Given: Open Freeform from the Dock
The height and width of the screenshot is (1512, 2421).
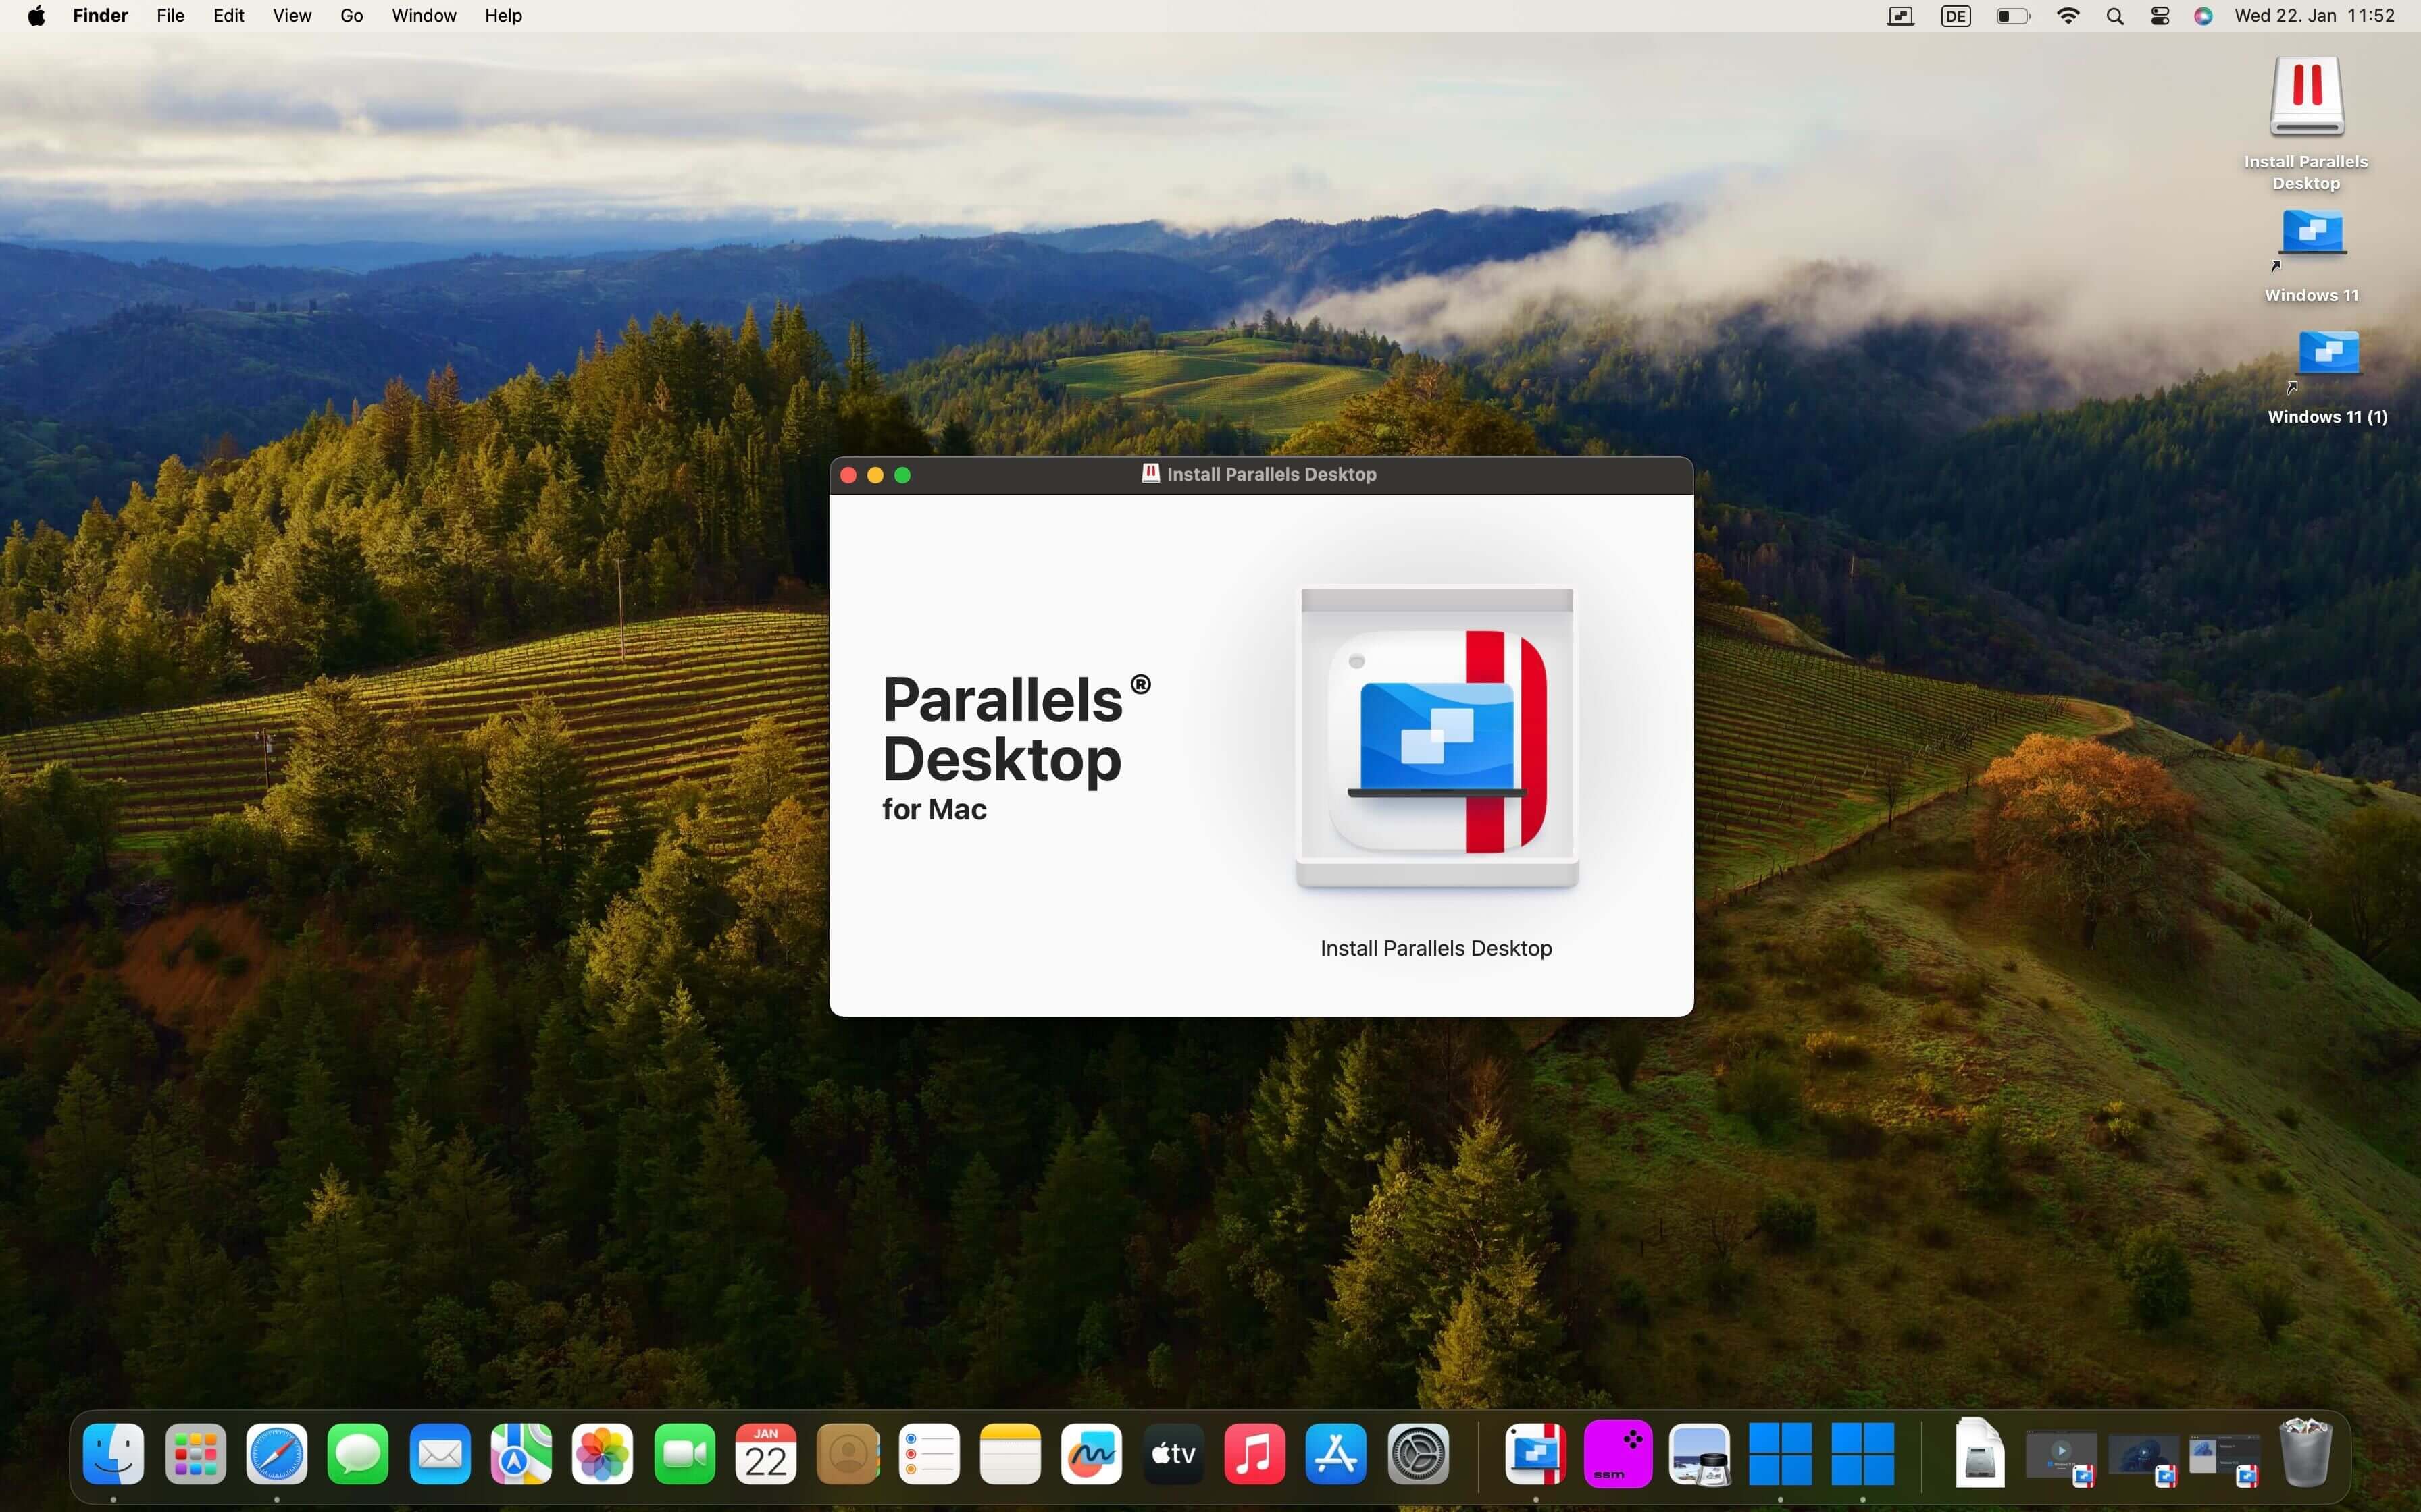Looking at the screenshot, I should pyautogui.click(x=1090, y=1455).
